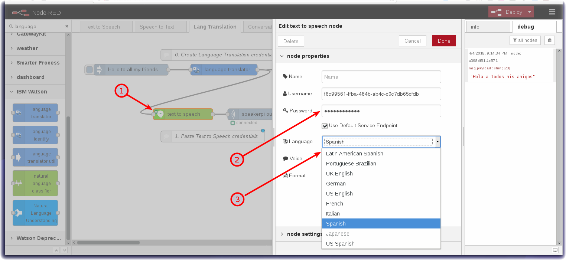Choose Italian from language list
The width and height of the screenshot is (566, 260).
pos(381,214)
